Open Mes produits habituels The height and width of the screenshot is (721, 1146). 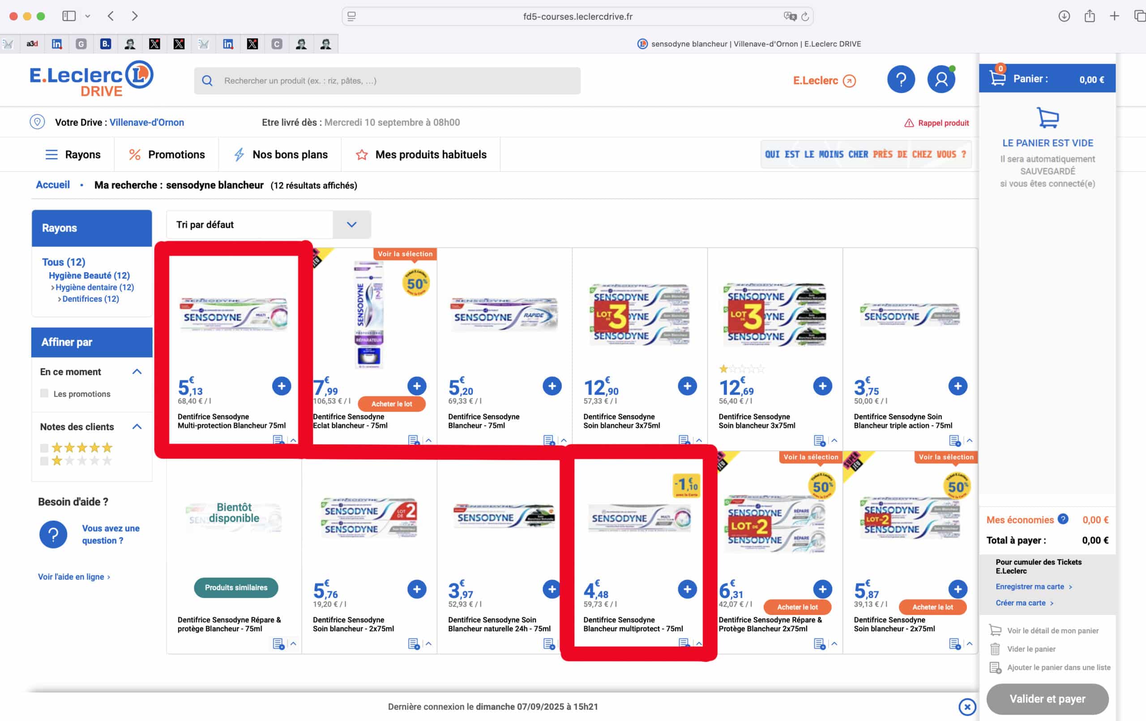(421, 155)
